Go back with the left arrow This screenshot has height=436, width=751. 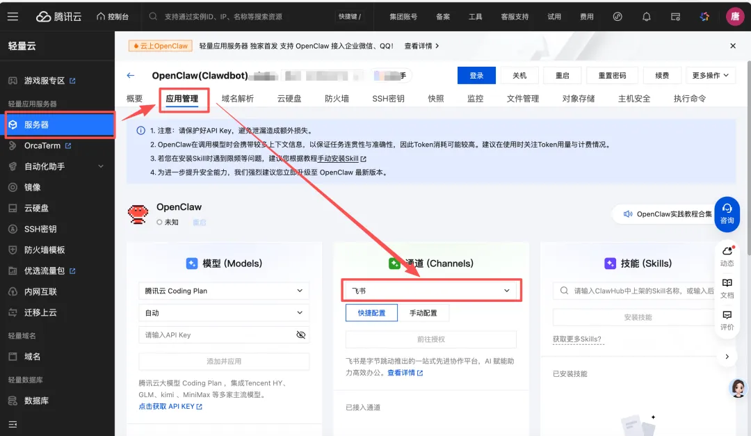coord(131,75)
